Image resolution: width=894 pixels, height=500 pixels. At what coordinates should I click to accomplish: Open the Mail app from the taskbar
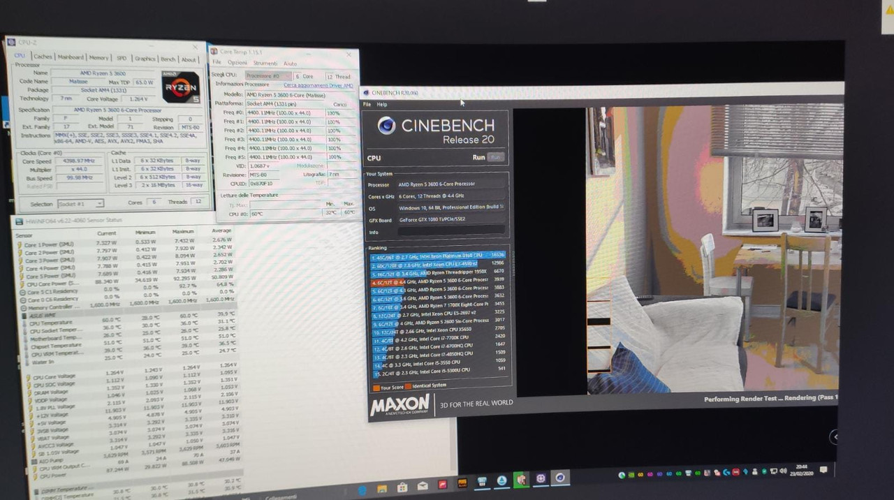[x=423, y=487]
